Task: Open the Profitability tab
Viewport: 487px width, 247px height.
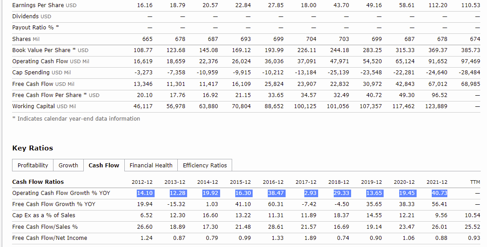Action: (x=33, y=165)
